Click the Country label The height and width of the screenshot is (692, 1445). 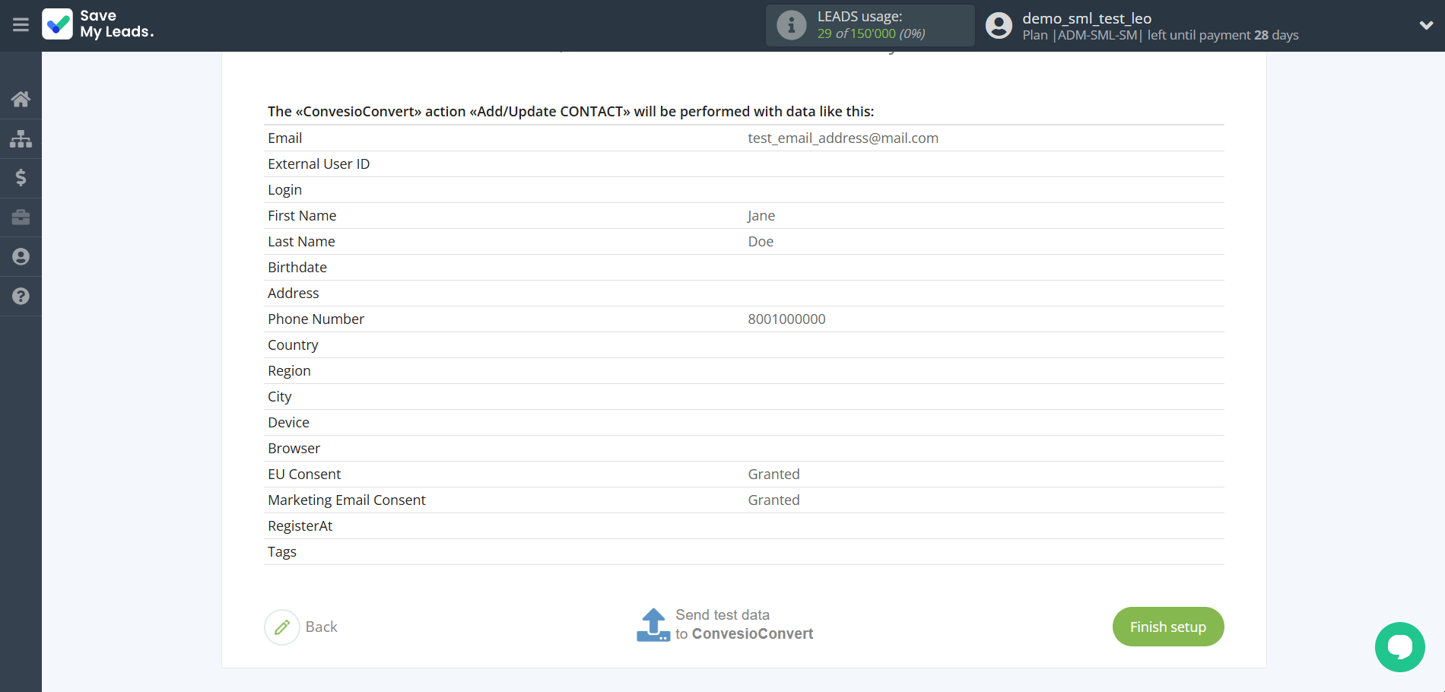tap(293, 345)
